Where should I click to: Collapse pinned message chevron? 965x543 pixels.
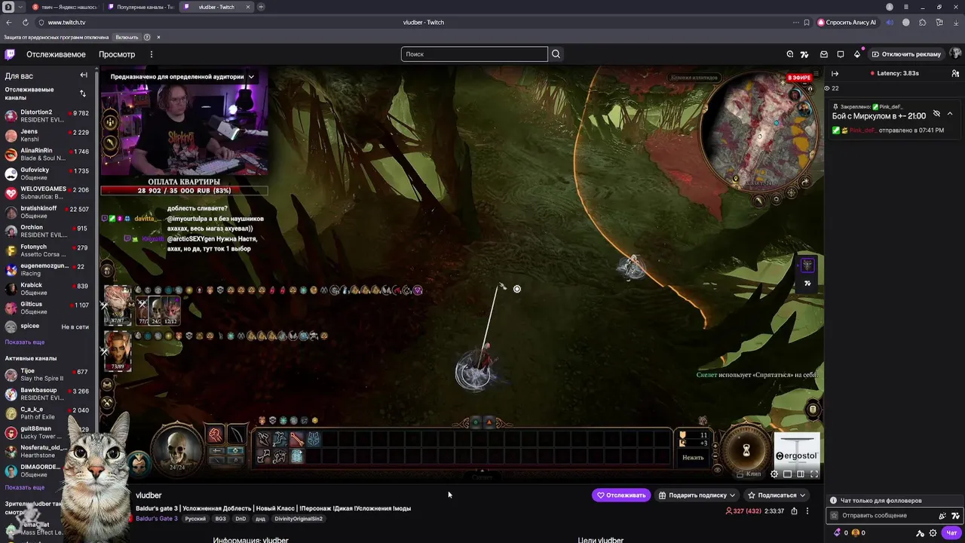950,113
